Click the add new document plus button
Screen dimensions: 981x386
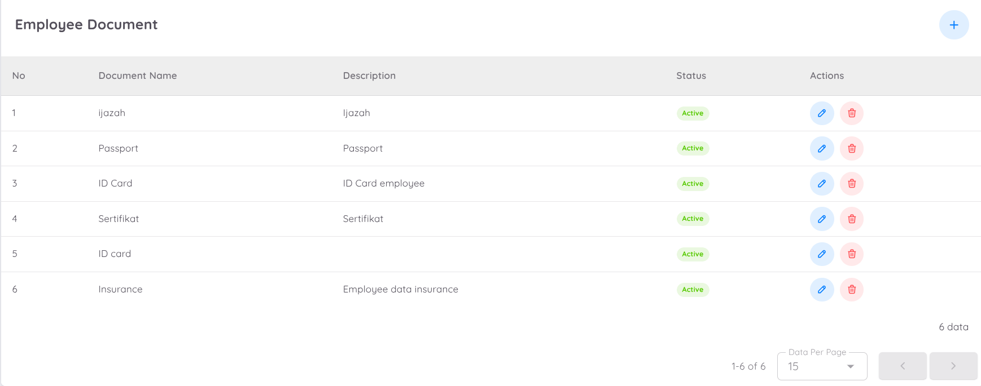click(x=953, y=25)
